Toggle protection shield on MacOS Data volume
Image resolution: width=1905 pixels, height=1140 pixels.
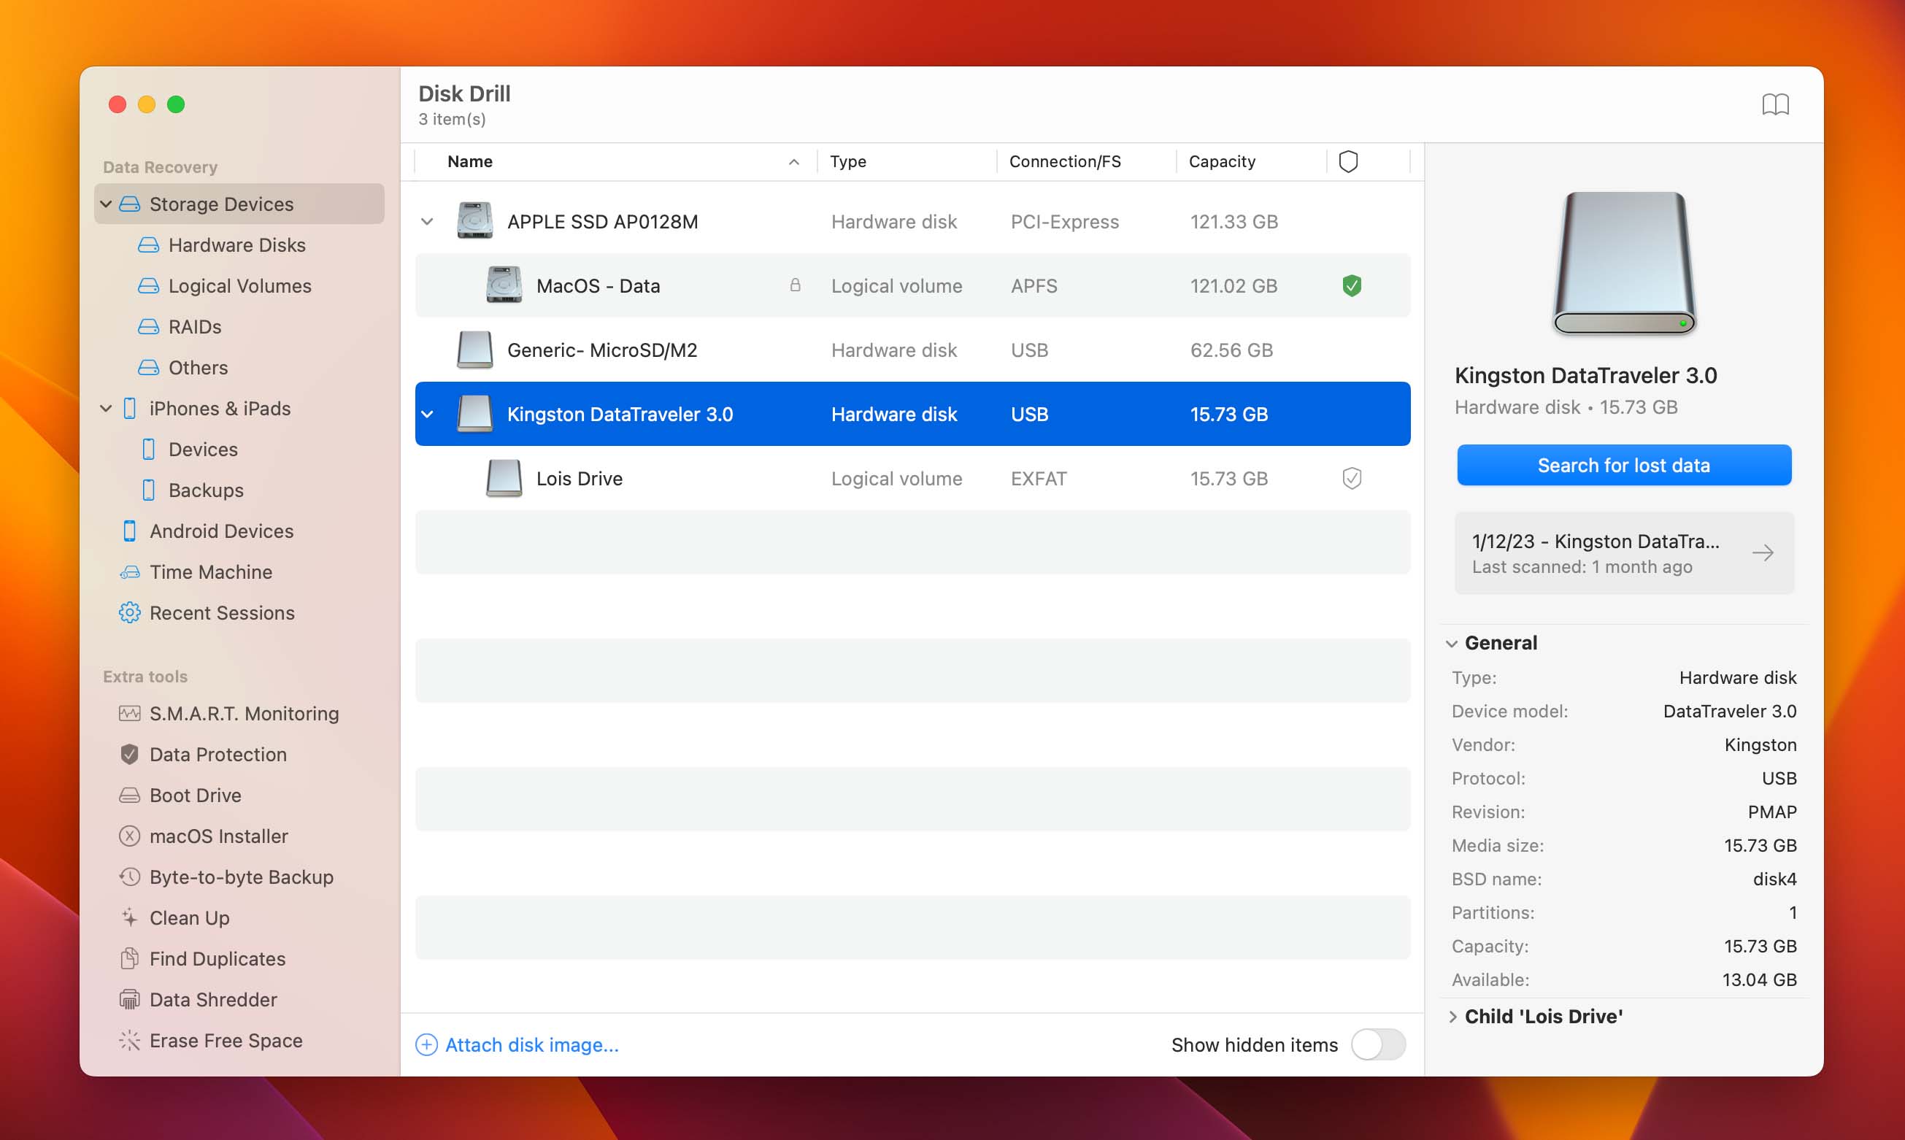coord(1349,285)
